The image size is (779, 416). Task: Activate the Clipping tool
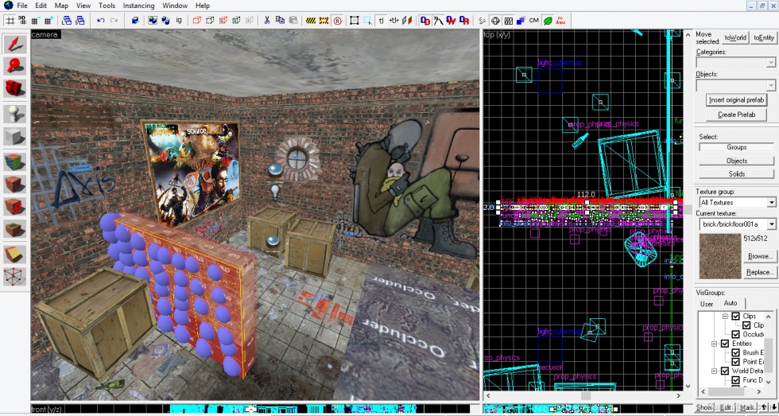tap(15, 254)
